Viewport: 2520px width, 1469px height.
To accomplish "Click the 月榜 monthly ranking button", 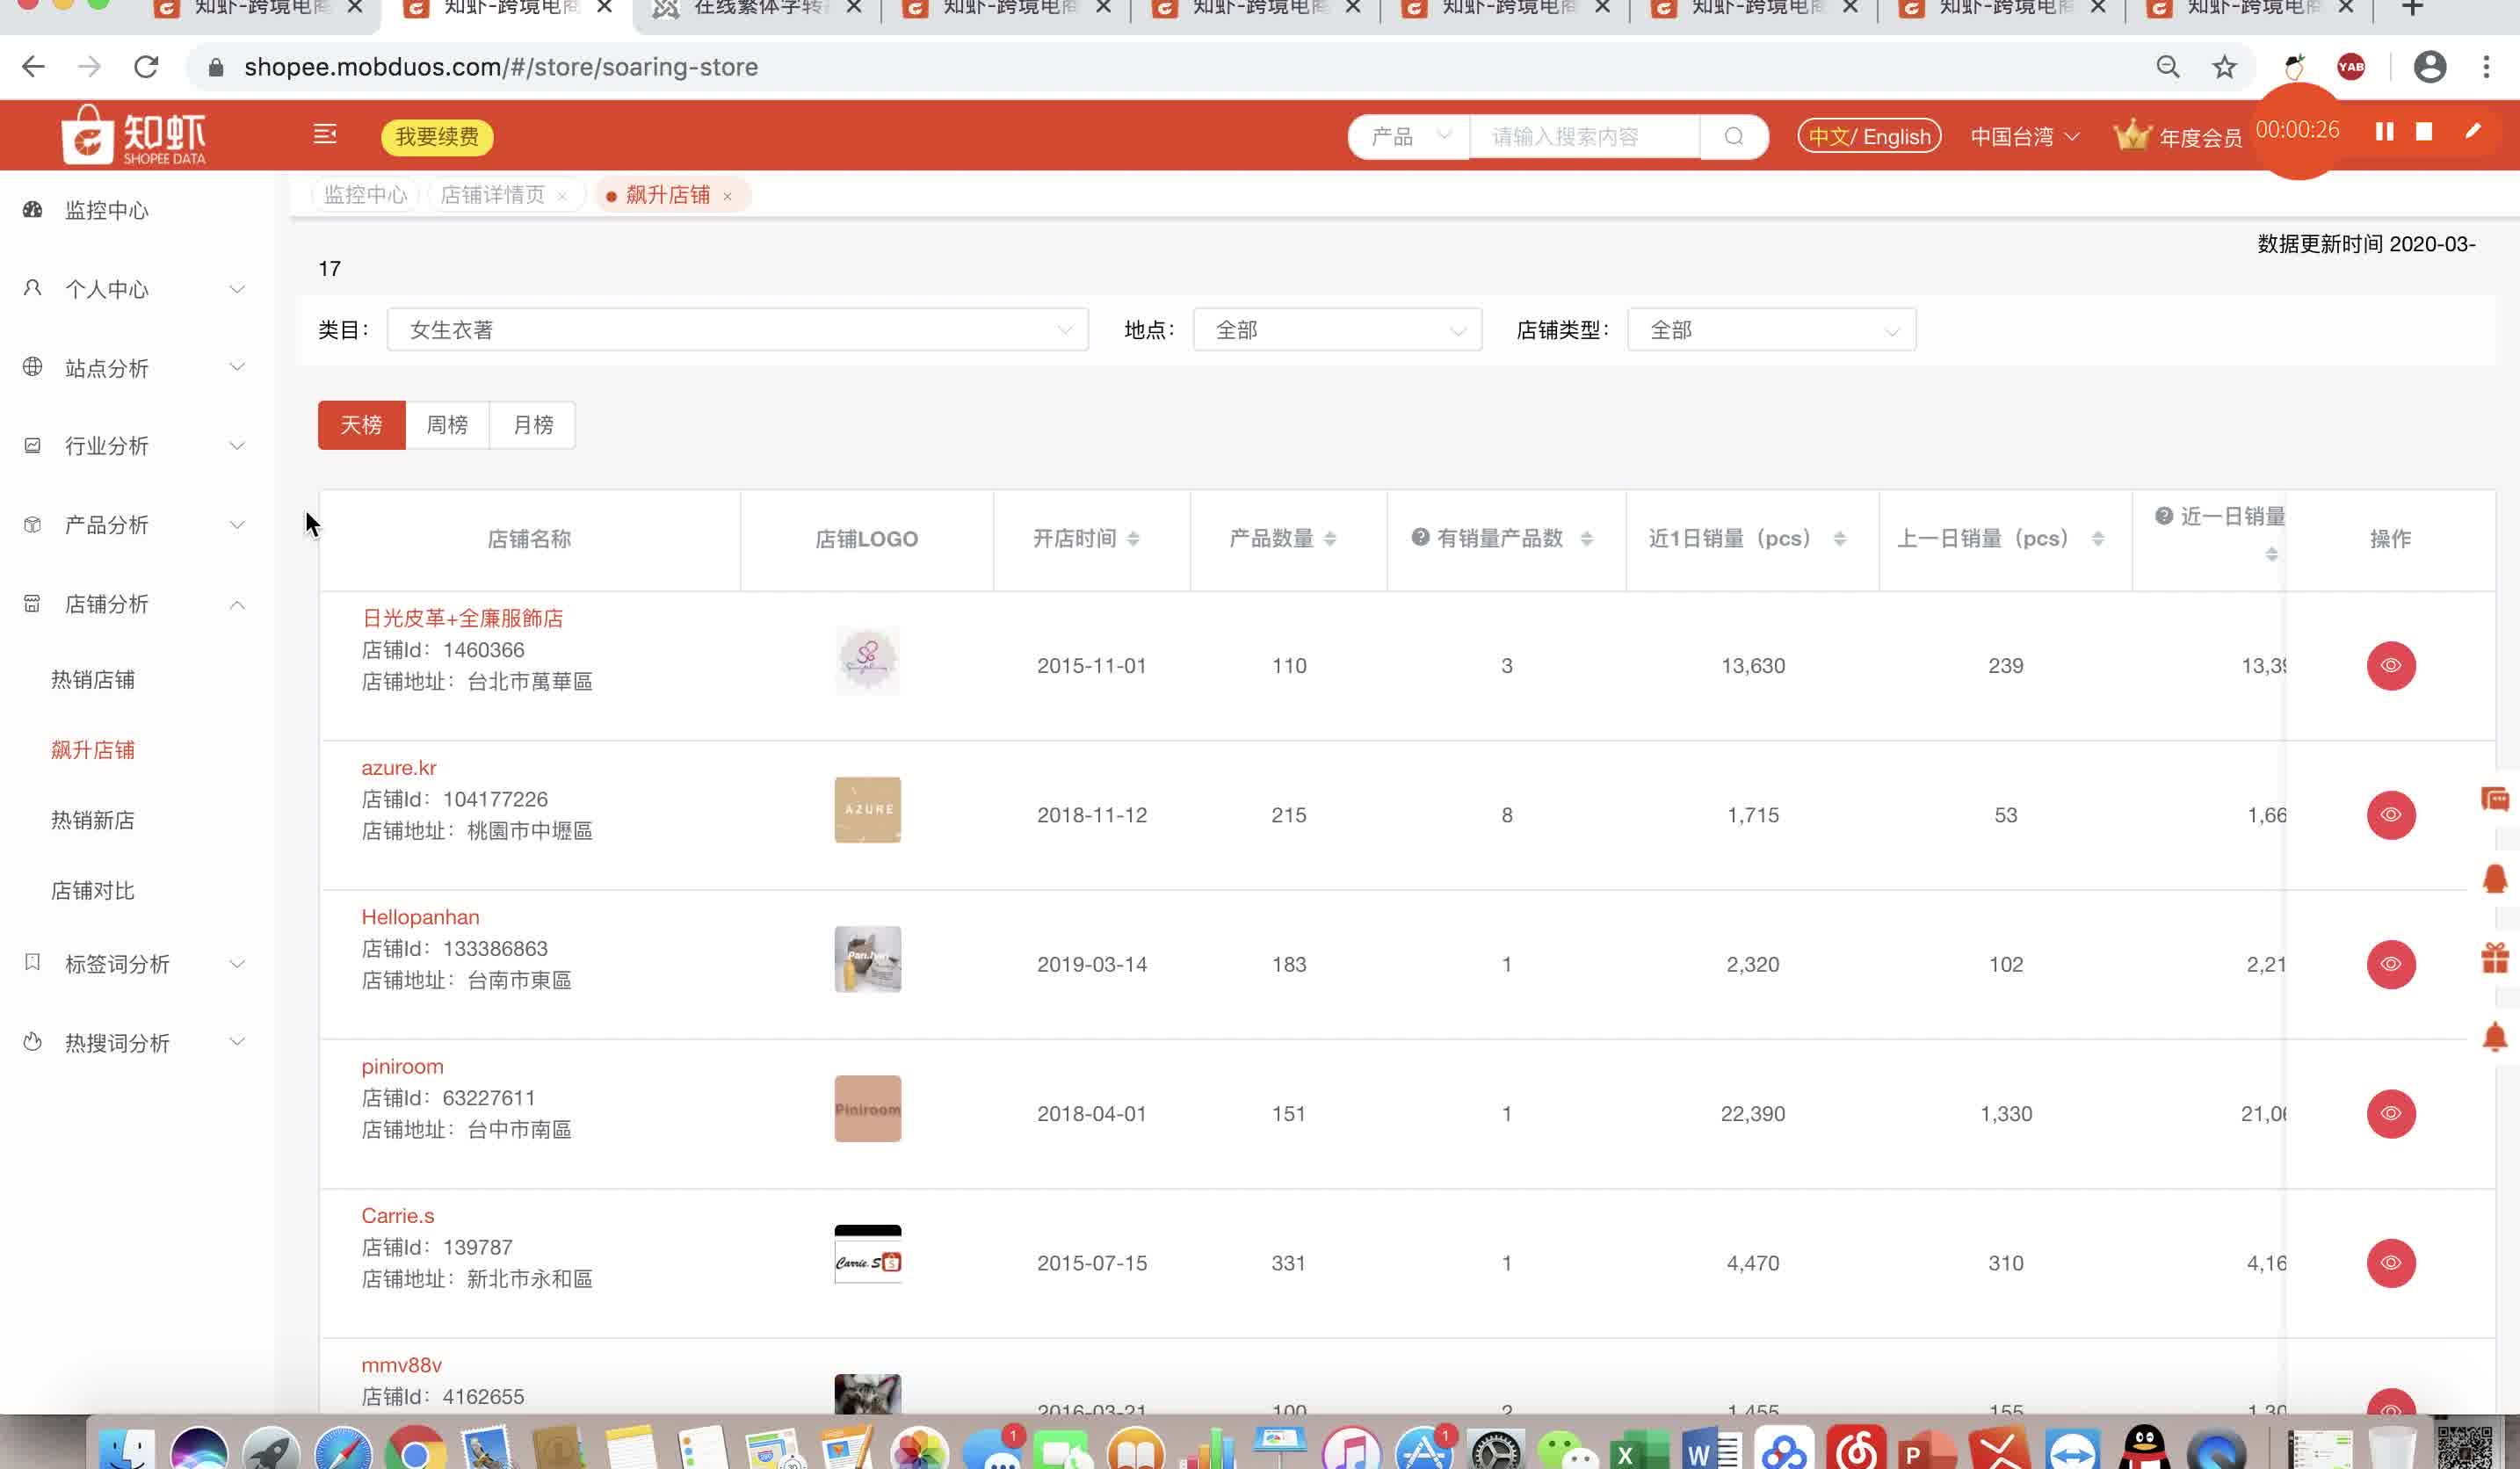I will (x=533, y=423).
